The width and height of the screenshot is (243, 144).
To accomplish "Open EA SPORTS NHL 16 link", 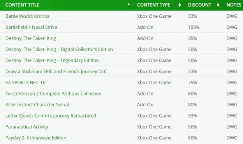I will point(25,83).
